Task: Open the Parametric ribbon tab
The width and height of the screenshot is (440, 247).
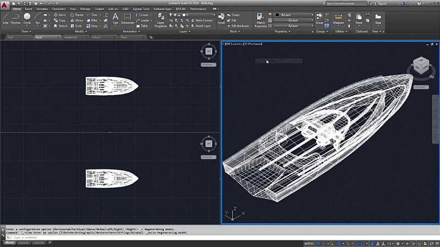Action: click(x=59, y=9)
